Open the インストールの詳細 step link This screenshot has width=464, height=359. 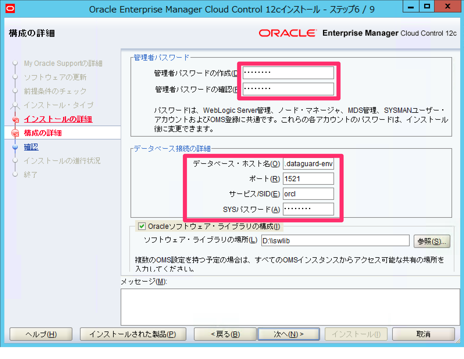pos(58,119)
